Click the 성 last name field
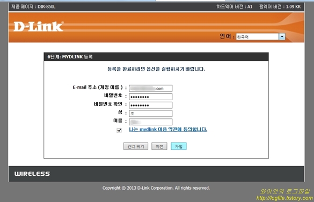The height and width of the screenshot is (202, 314). (x=151, y=114)
